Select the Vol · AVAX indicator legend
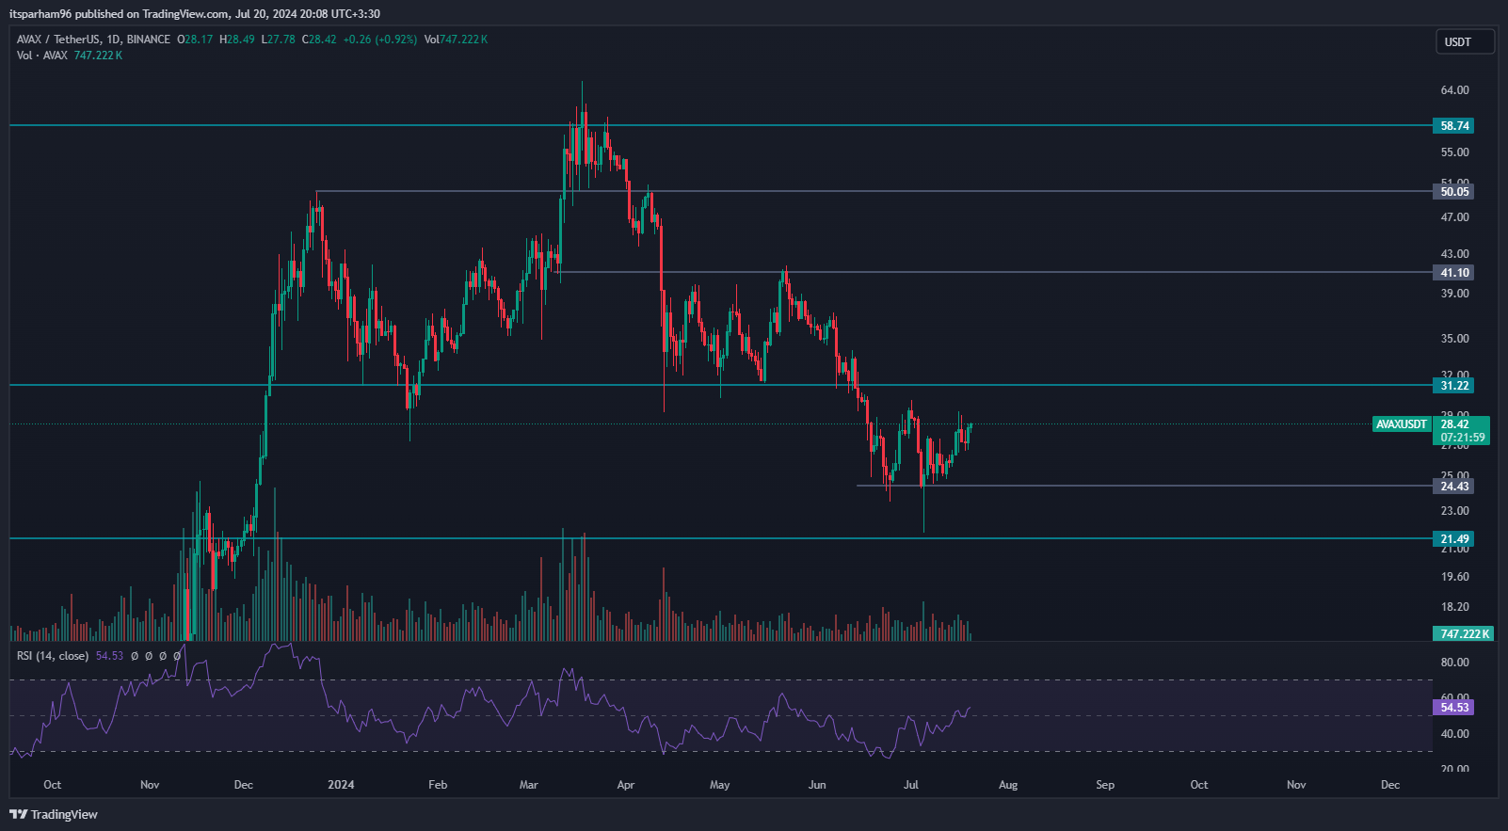The width and height of the screenshot is (1508, 831). point(41,56)
